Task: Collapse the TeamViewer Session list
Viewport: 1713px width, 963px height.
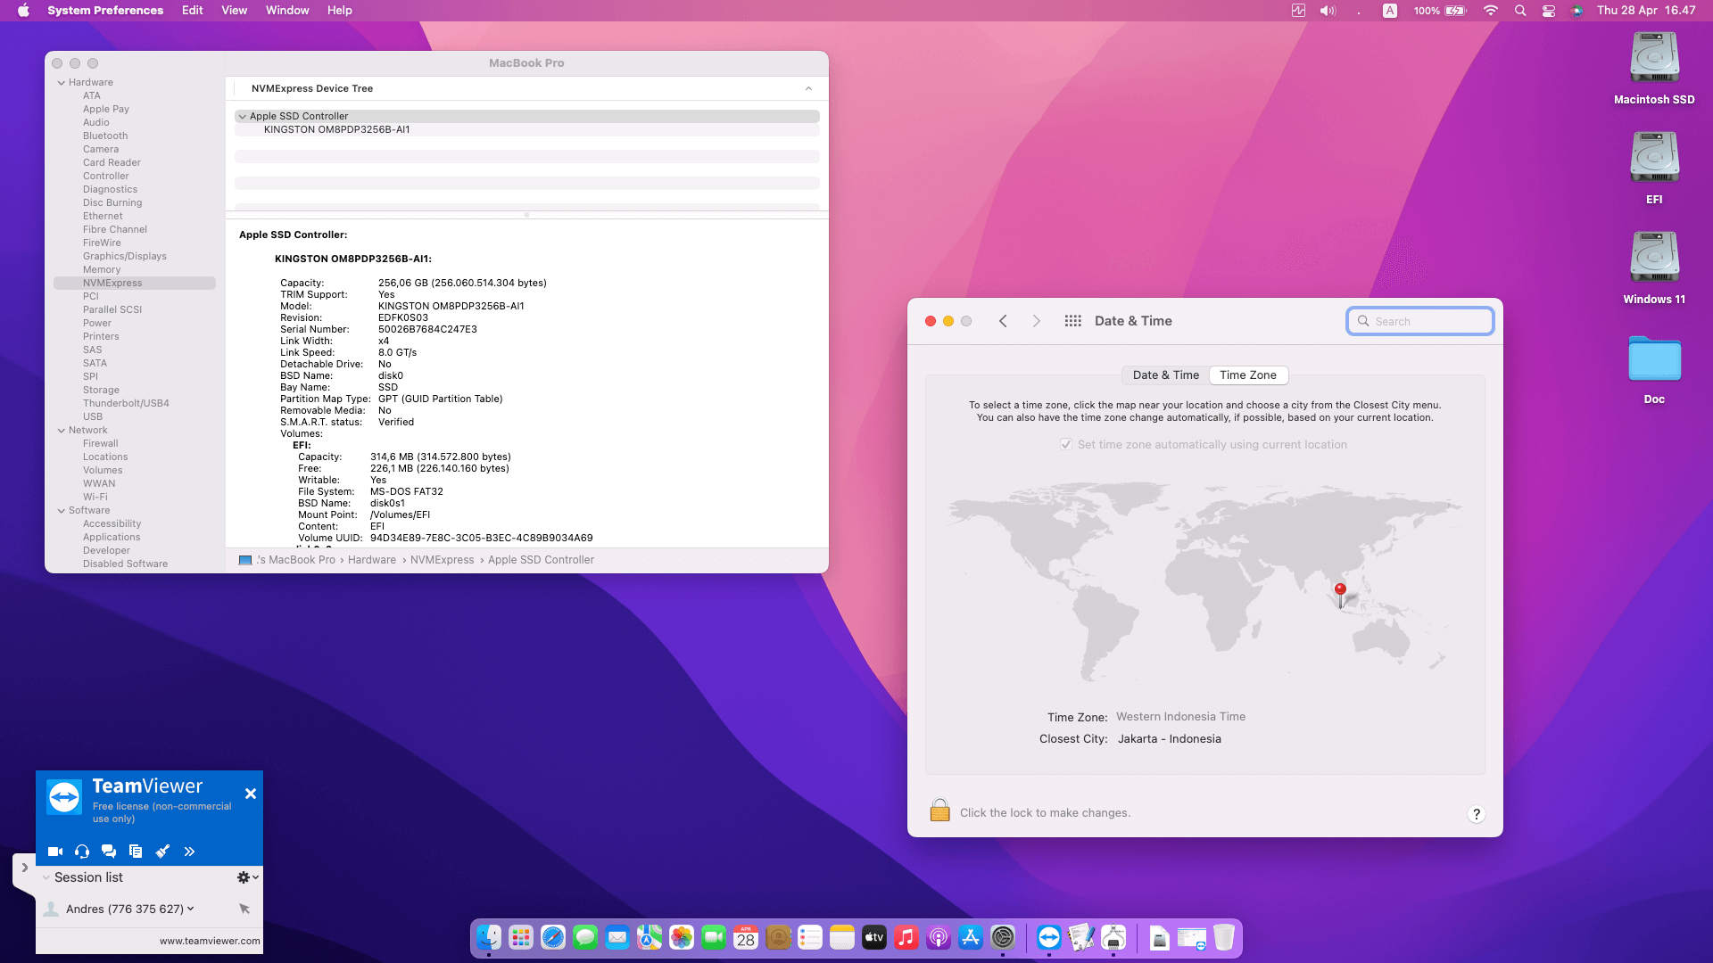Action: point(46,877)
